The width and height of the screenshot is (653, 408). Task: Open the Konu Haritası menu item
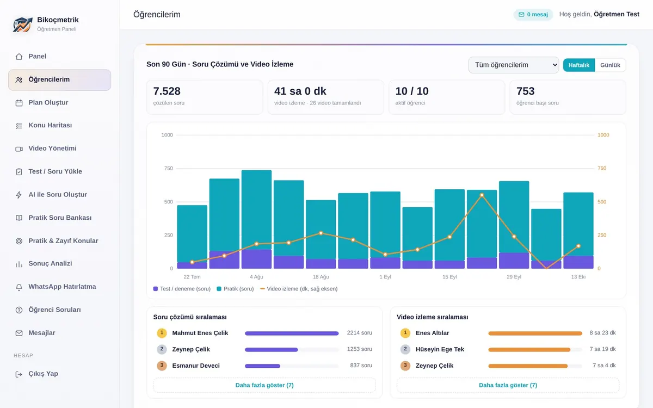60,126
